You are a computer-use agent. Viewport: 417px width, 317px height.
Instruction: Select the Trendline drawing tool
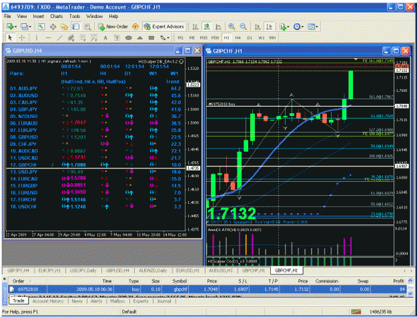pyautogui.click(x=59, y=38)
